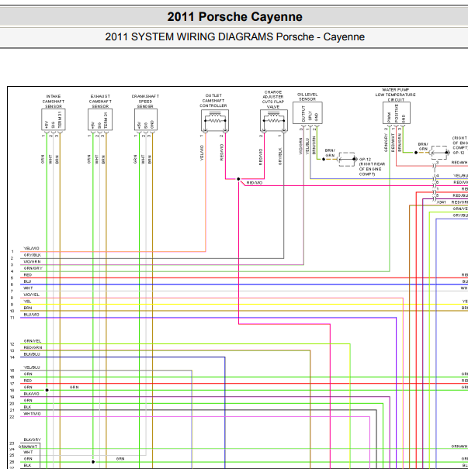Click the 'INTAKE CAMSHAFT SENSOR' label
Viewport: 468px width, 469px height.
54,101
